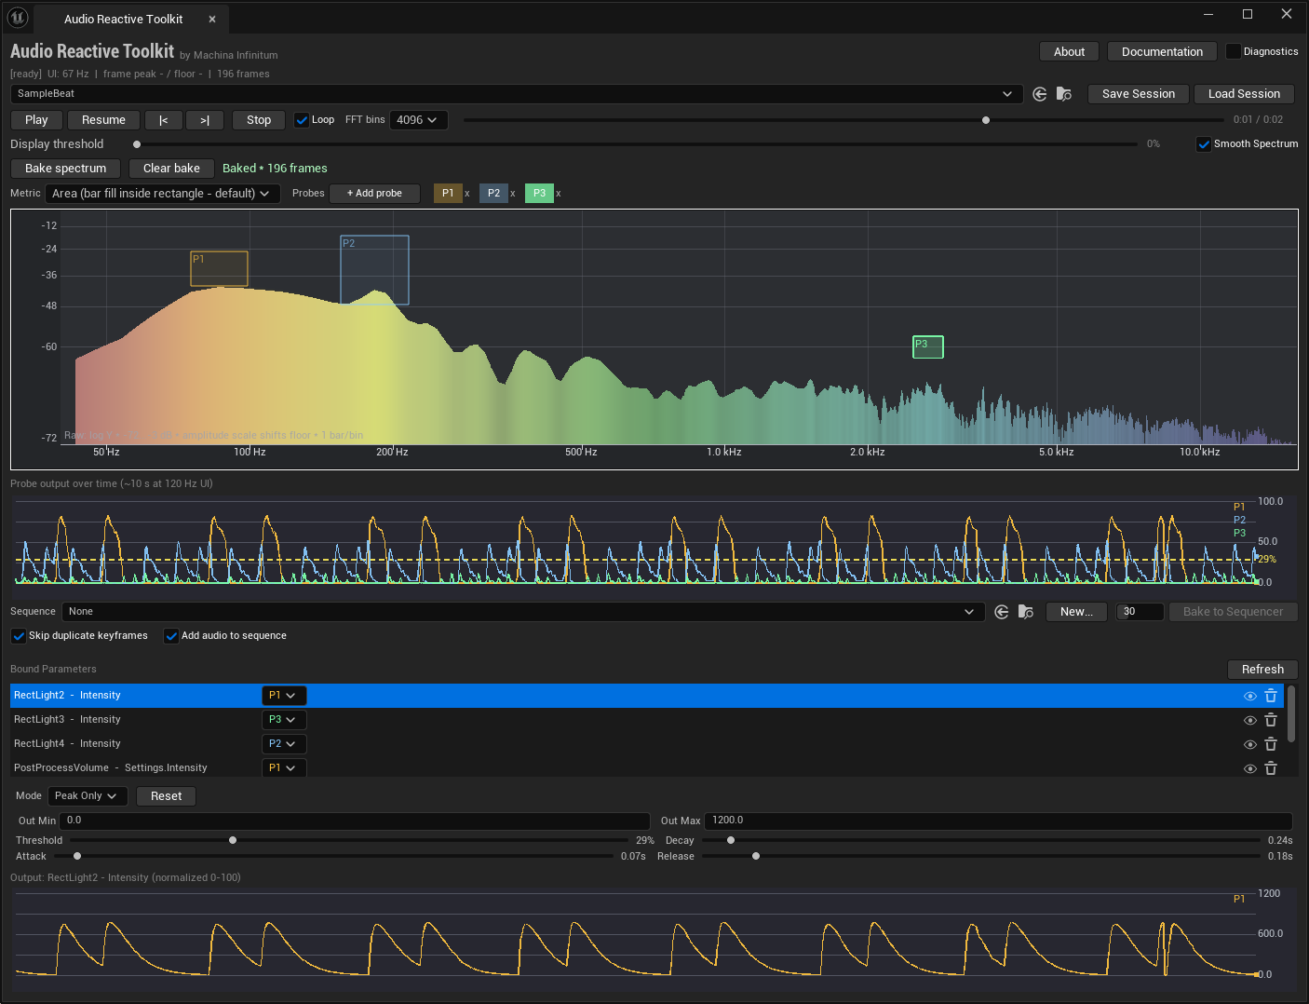Click the Display threshold slider handle
The height and width of the screenshot is (1004, 1309).
pos(137,144)
